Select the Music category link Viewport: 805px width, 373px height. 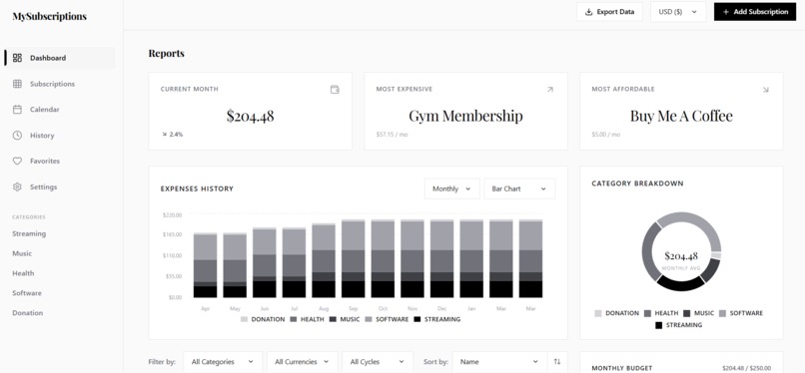(22, 253)
